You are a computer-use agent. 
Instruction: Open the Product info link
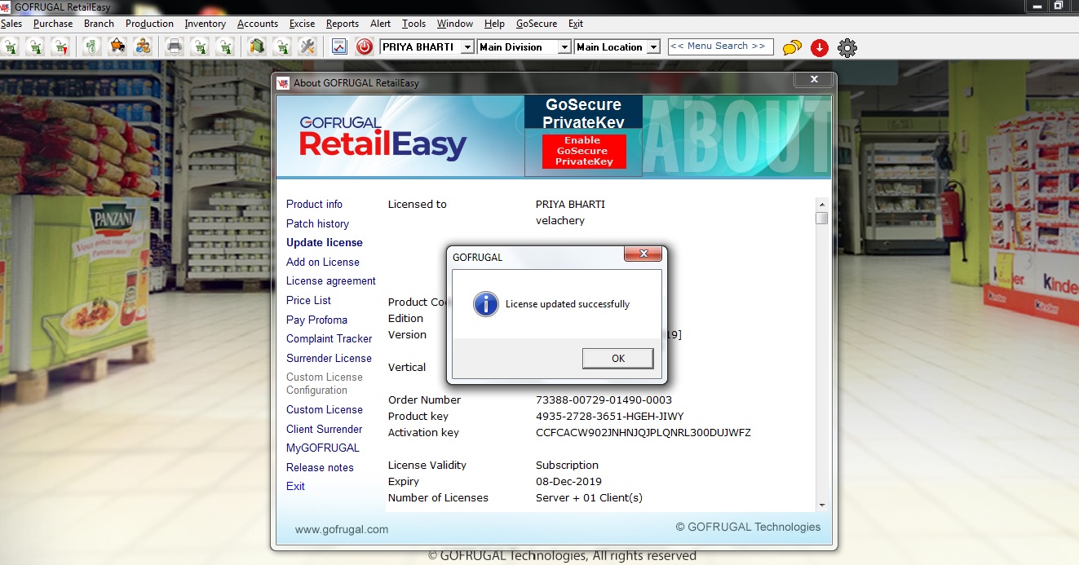tap(314, 204)
